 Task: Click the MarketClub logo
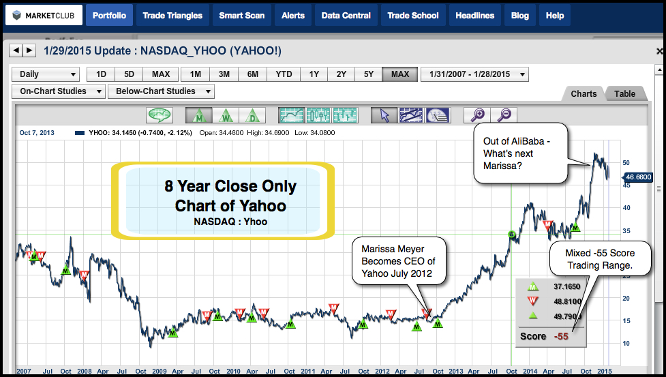[44, 15]
